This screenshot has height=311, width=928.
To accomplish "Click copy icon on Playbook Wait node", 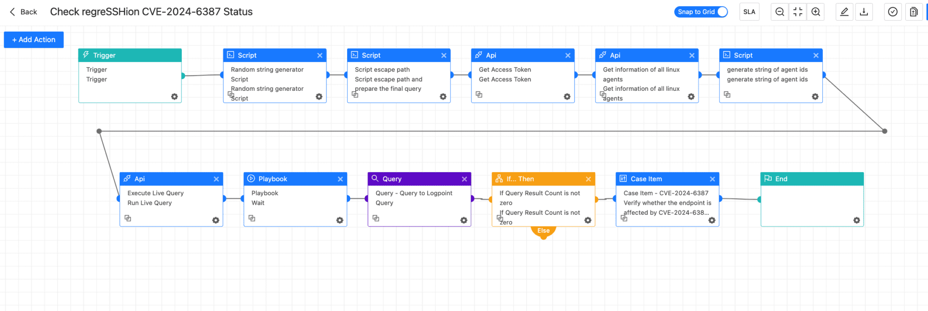I will point(252,218).
